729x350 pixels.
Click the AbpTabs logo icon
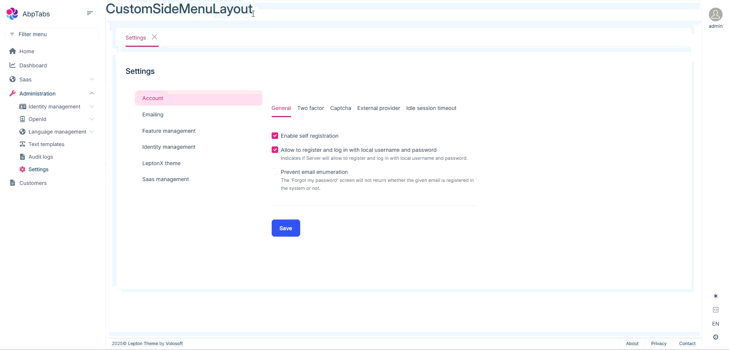tap(12, 14)
